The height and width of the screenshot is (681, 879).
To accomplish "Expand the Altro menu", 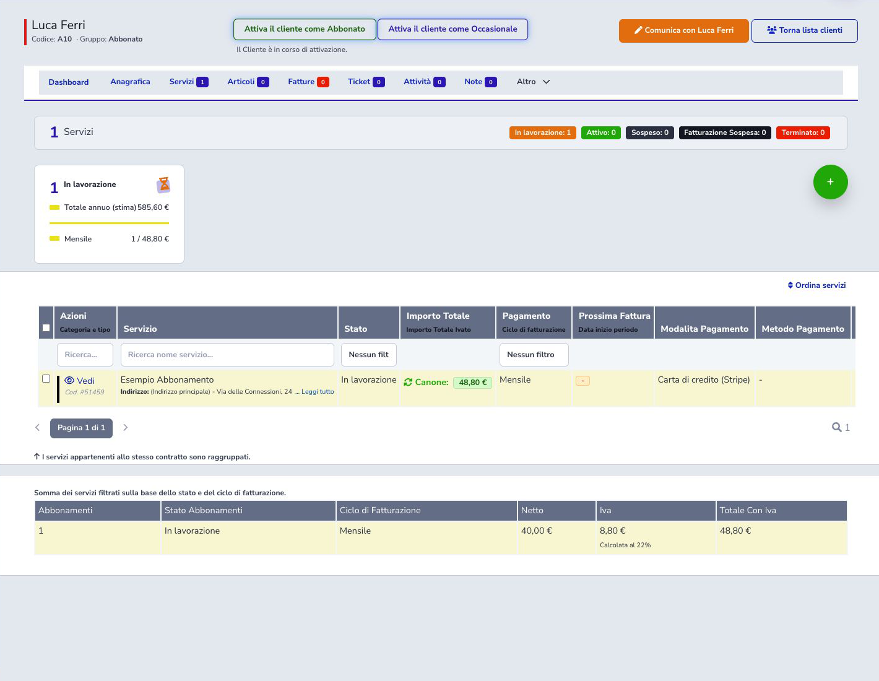I will pos(533,82).
